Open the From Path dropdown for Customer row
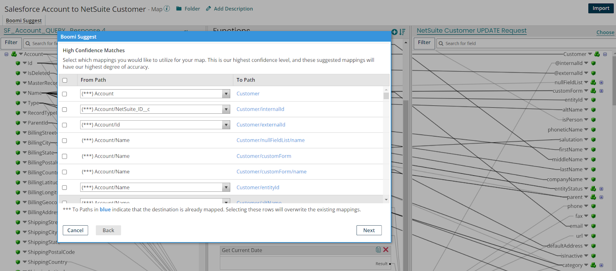This screenshot has width=616, height=271. (x=226, y=94)
